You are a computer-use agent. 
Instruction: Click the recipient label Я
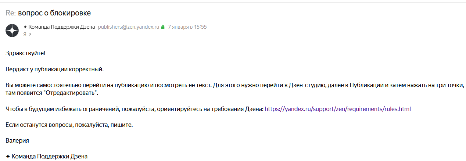(25, 34)
